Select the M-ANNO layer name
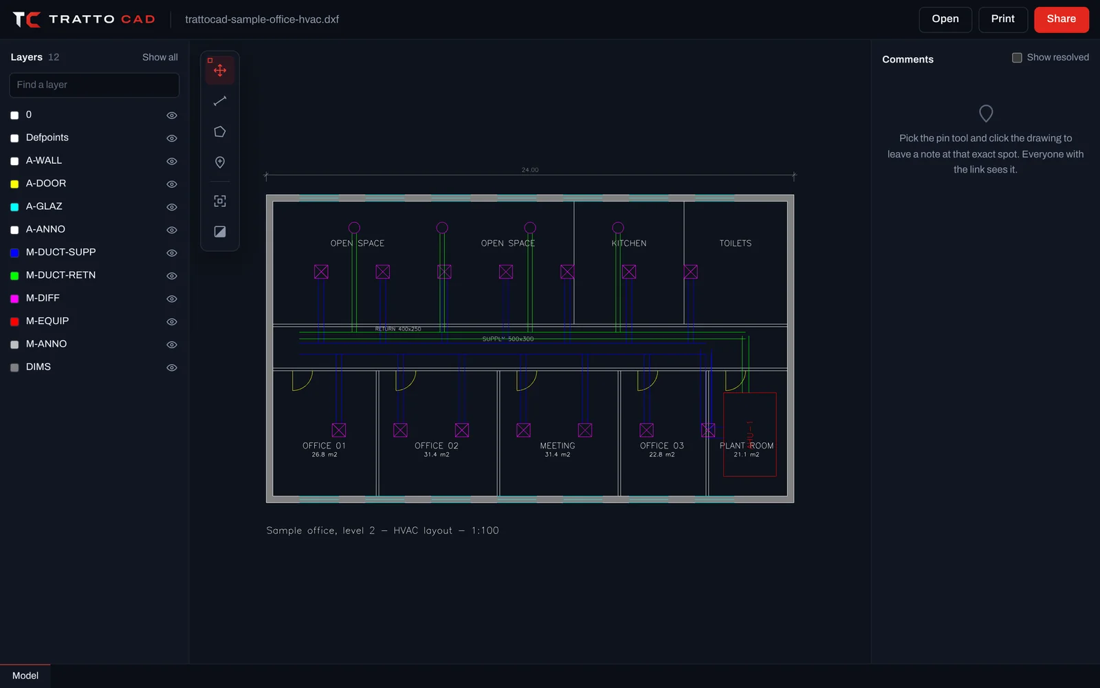Viewport: 1100px width, 688px height. pos(47,344)
